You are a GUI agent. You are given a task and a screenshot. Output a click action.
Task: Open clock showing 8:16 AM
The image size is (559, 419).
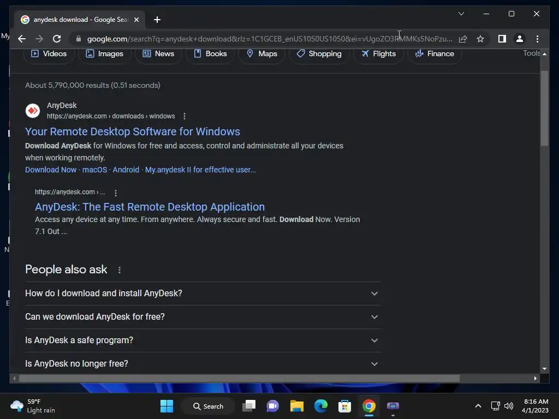coord(535,406)
